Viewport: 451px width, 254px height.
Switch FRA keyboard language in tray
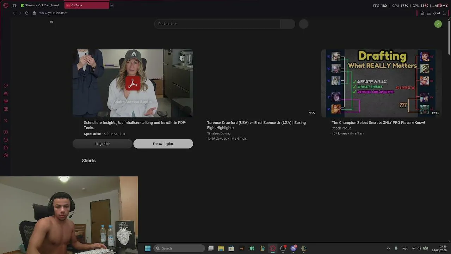point(405,248)
